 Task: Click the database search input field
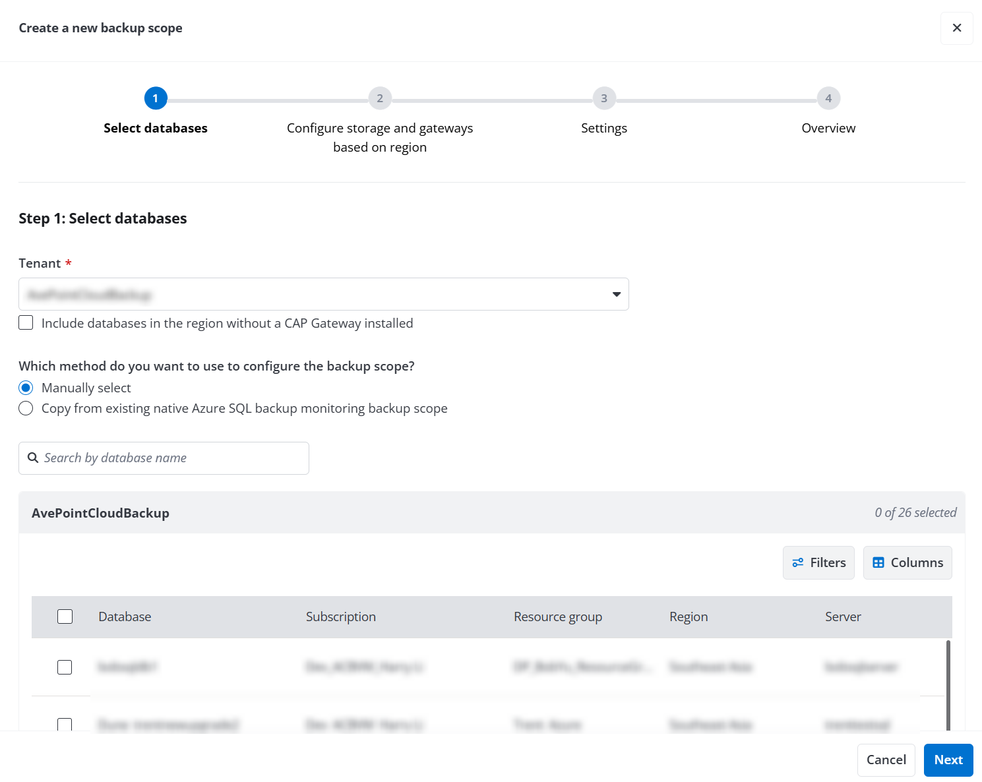click(x=164, y=458)
